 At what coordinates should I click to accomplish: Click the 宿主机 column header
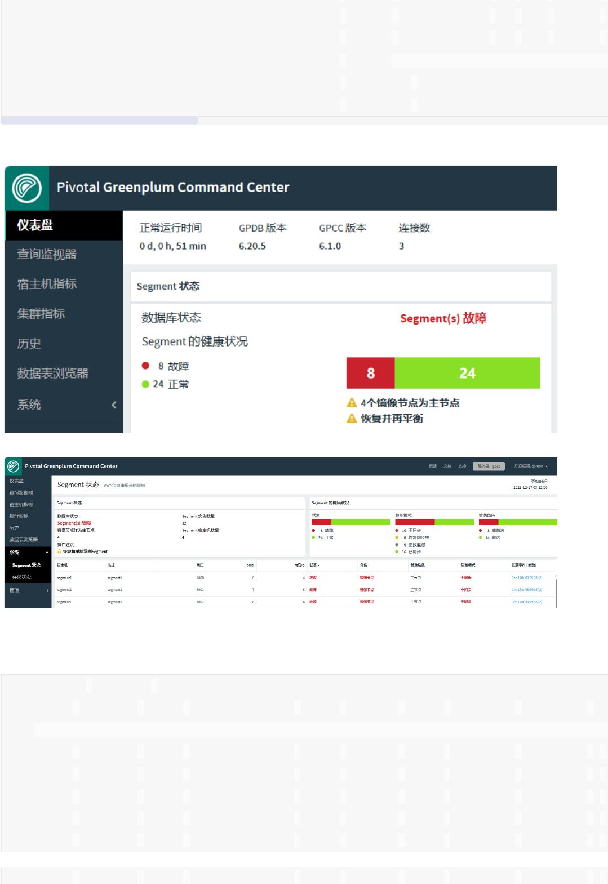[62, 565]
